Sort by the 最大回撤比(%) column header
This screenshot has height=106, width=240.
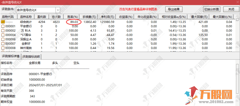click(222, 17)
